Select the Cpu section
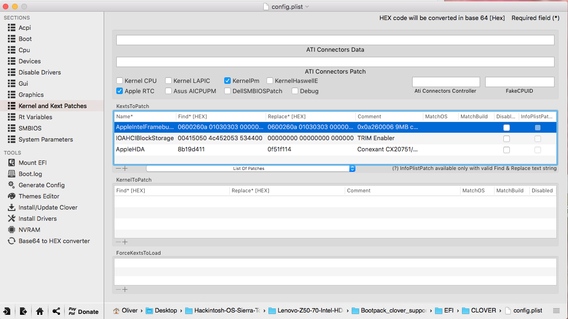The image size is (568, 319). point(24,50)
